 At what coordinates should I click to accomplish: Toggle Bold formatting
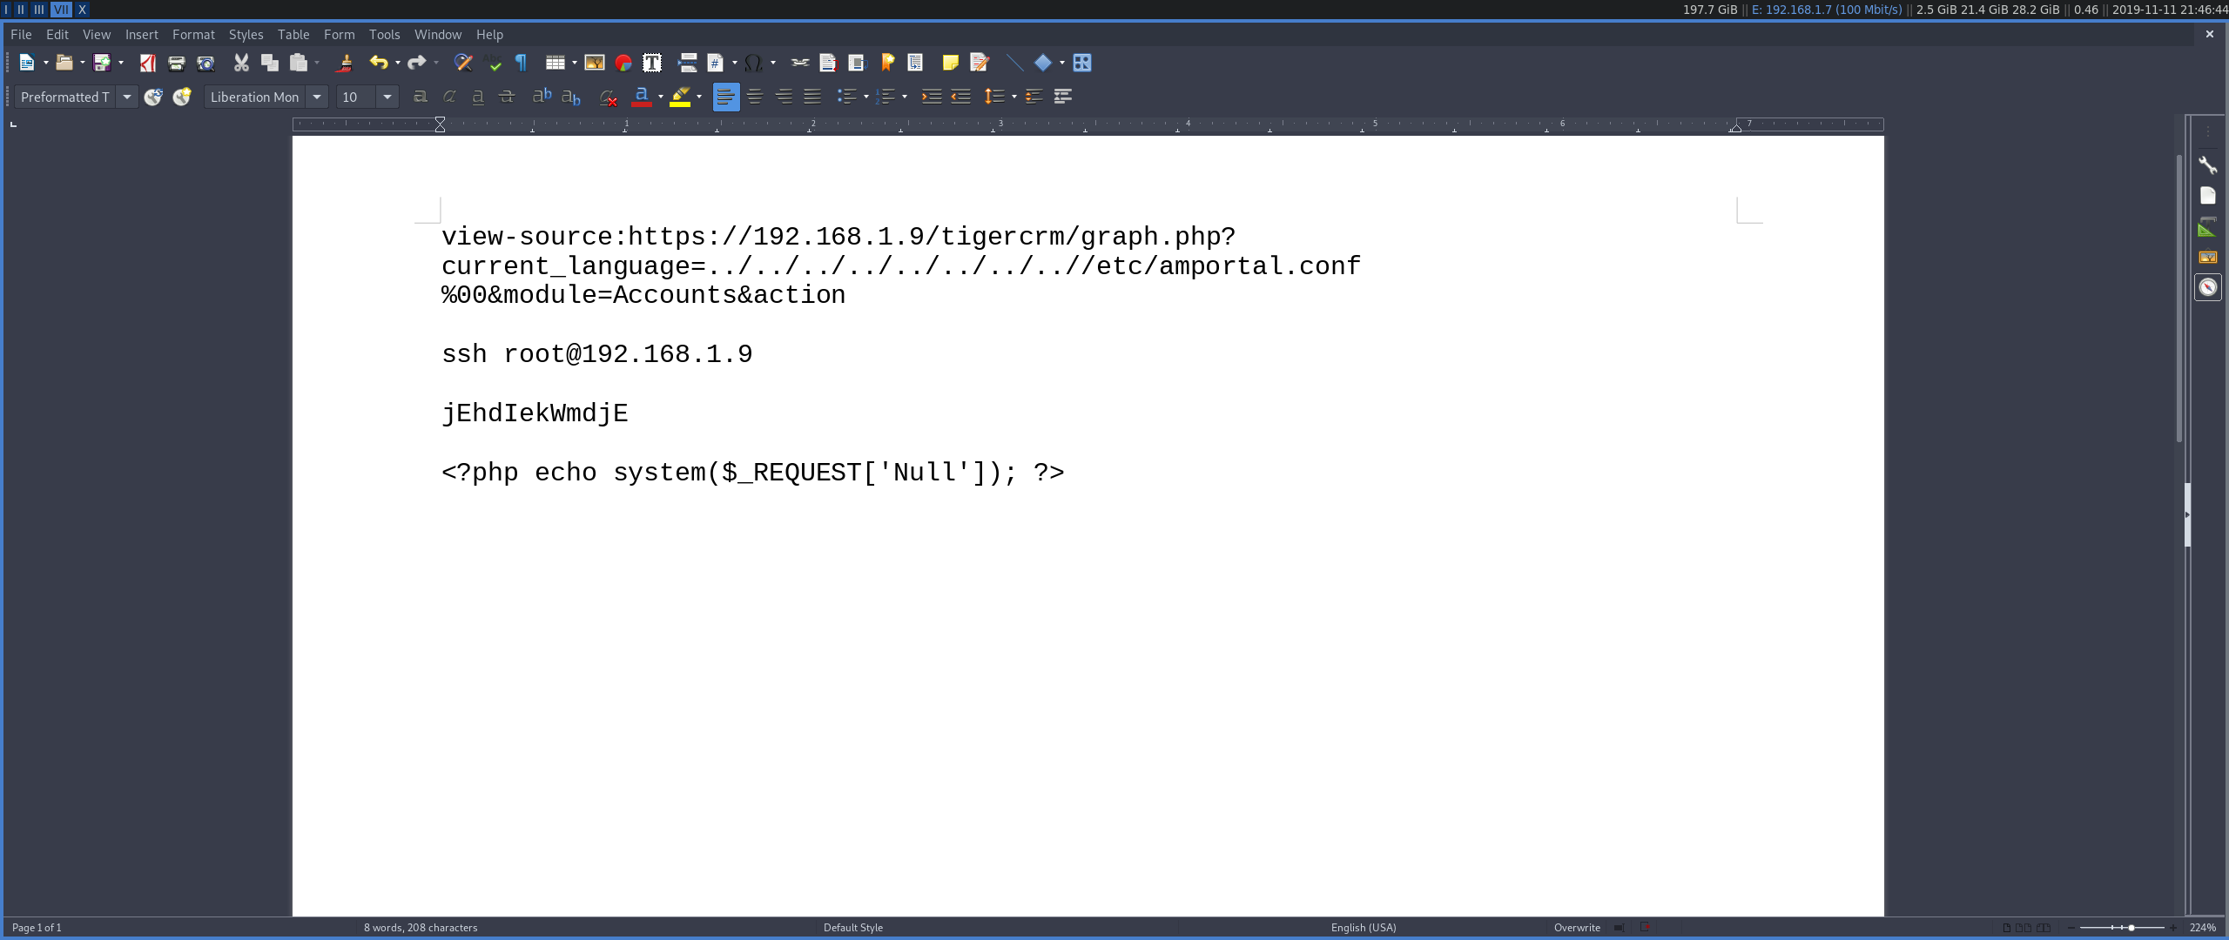[x=421, y=97]
